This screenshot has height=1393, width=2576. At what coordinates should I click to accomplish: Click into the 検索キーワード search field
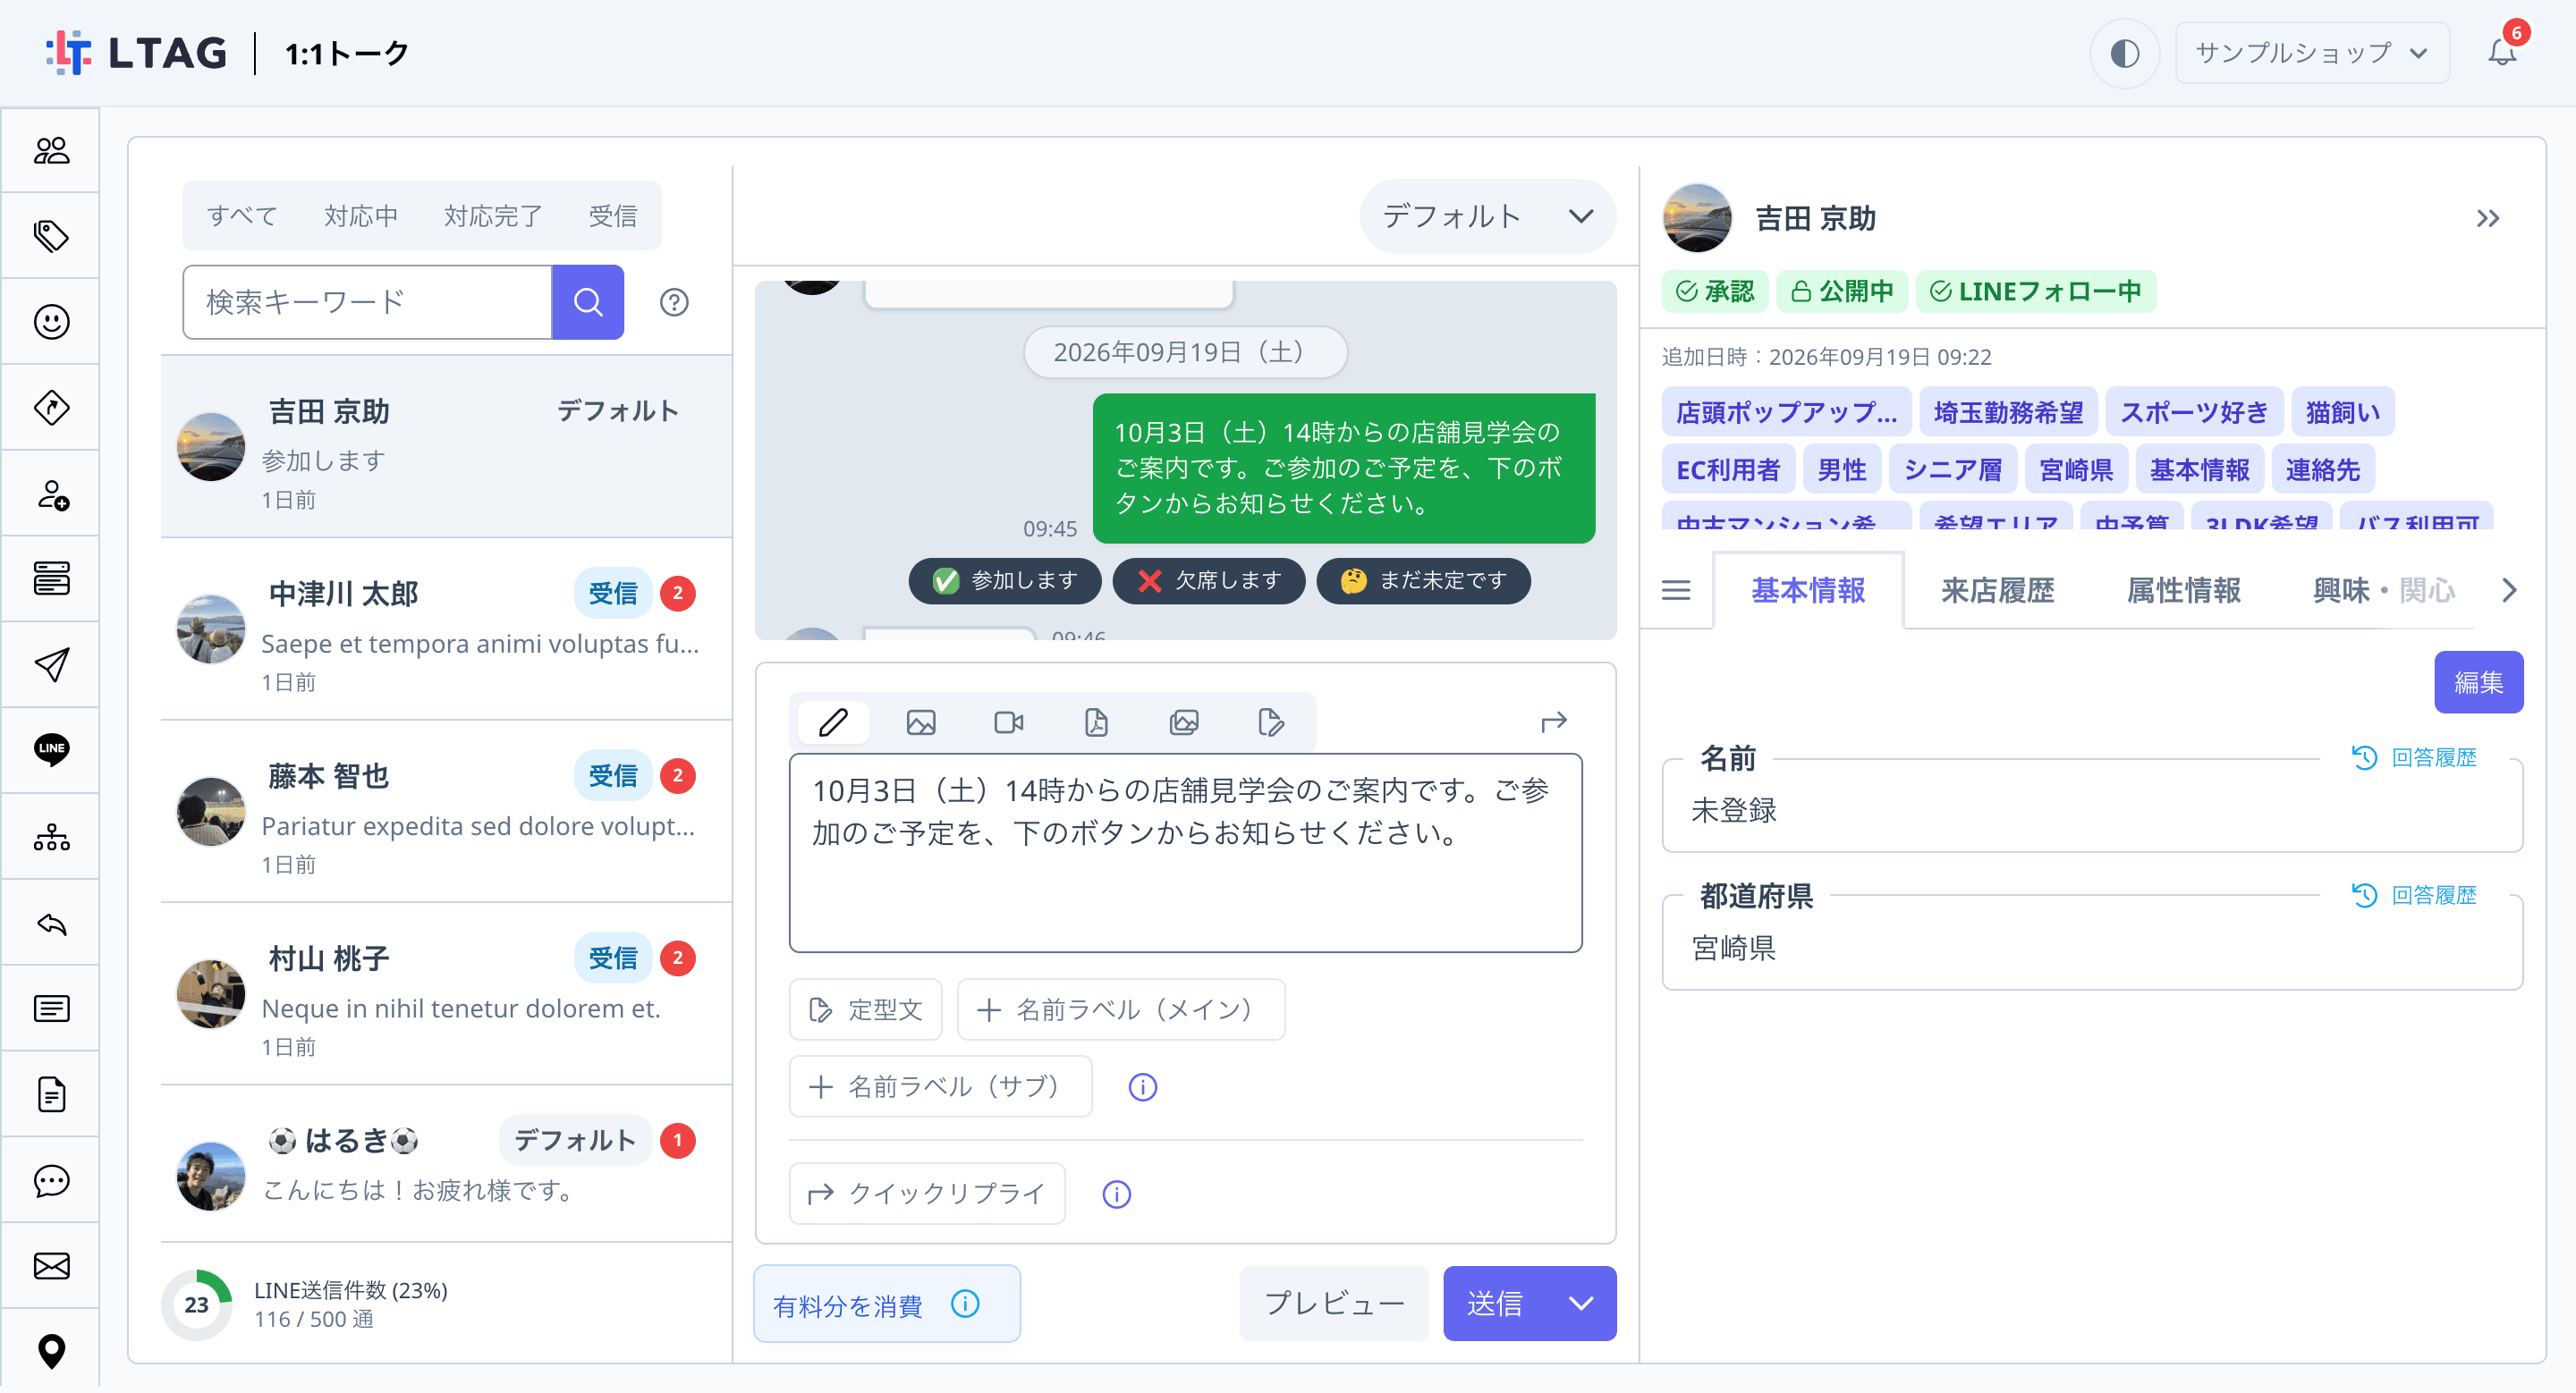367,303
